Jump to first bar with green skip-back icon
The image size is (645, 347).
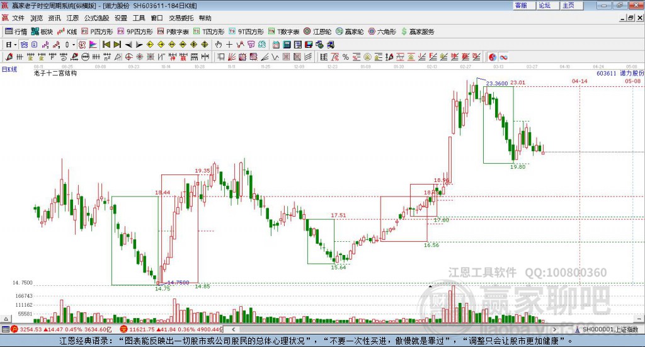(x=106, y=45)
